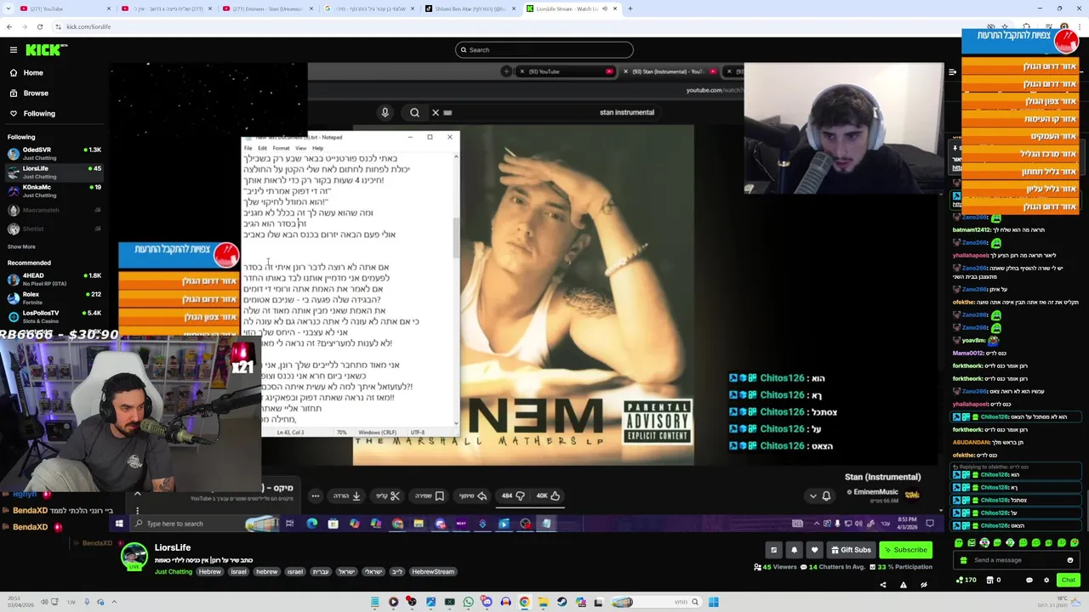Click the YouTube like thumbs-up 40K button
The width and height of the screenshot is (1089, 612).
[548, 496]
